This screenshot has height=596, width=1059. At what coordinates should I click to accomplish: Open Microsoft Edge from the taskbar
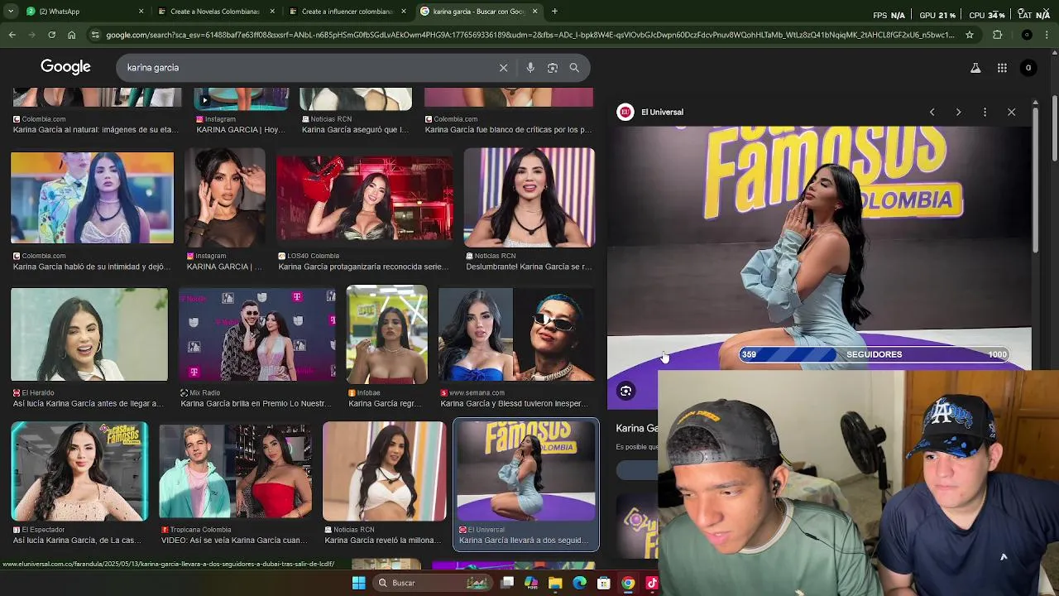coord(579,583)
